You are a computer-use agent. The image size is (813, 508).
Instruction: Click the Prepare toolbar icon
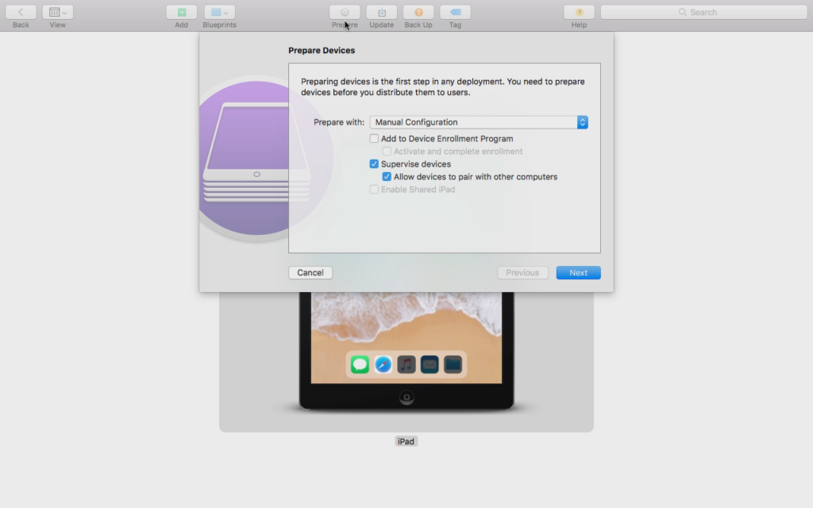(345, 13)
